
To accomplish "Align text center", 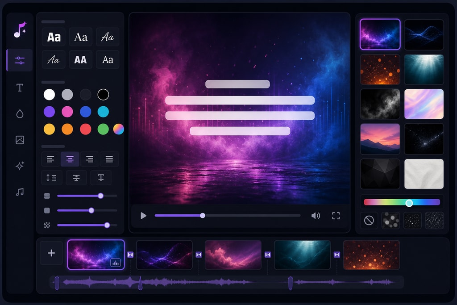I will click(x=70, y=159).
